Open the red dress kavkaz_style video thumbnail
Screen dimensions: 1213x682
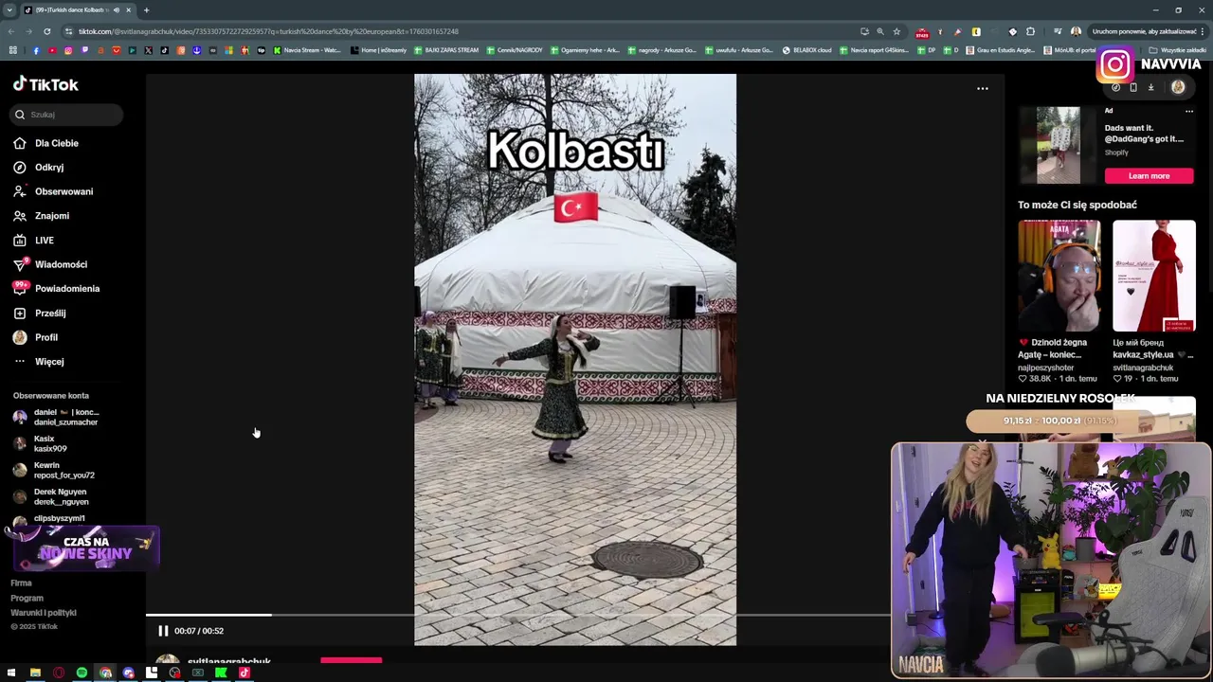(1153, 277)
